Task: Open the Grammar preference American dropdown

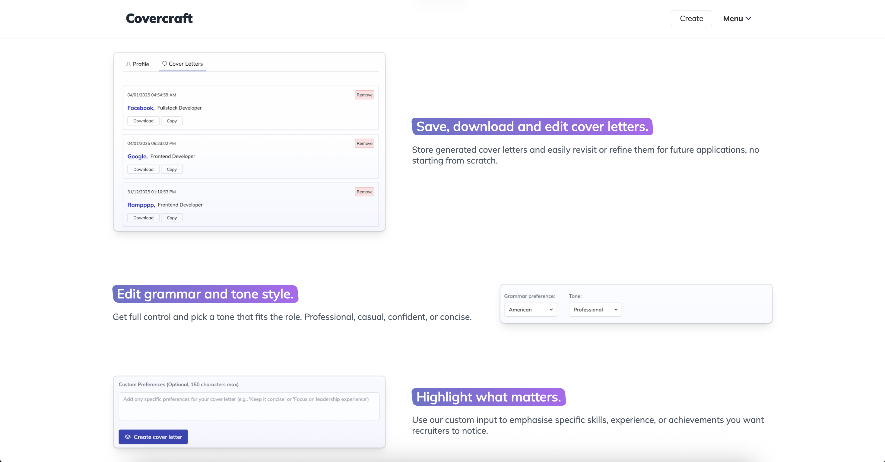Action: 530,309
